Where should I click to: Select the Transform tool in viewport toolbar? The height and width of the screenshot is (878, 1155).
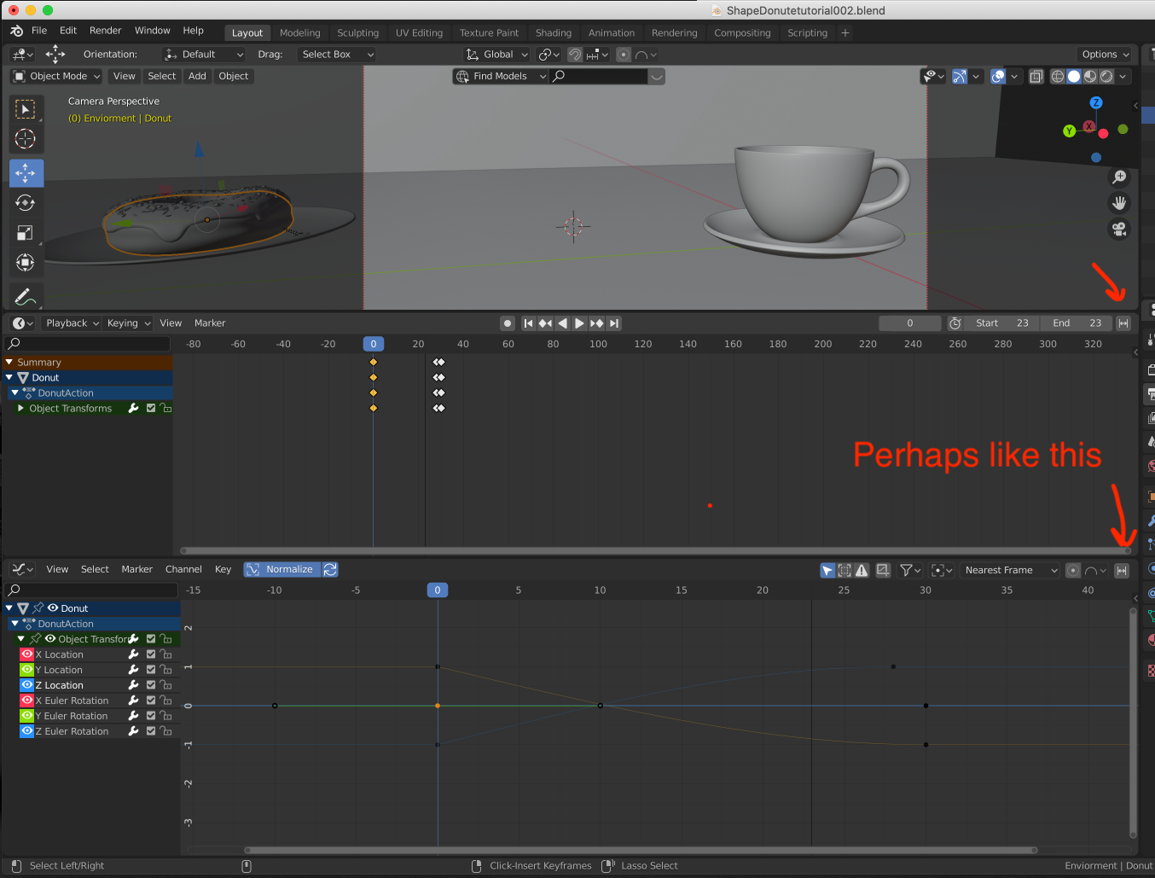tap(26, 263)
